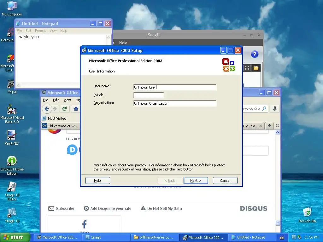Click the Disqus D login icon
This screenshot has height=242, width=323.
(72, 150)
